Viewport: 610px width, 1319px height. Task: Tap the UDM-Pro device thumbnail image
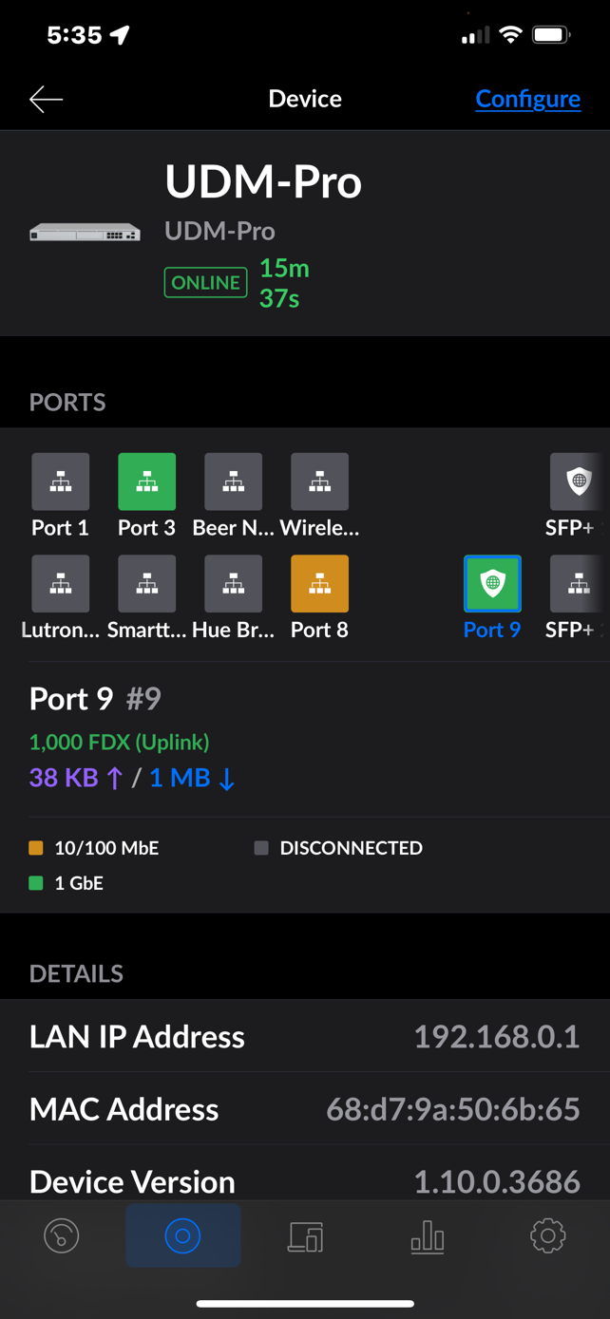[x=85, y=233]
